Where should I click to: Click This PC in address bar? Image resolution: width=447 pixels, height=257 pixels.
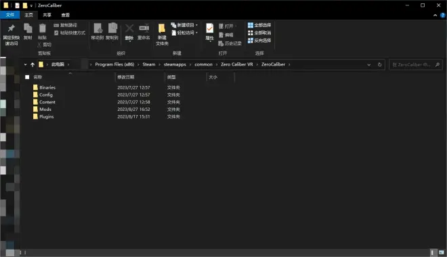pyautogui.click(x=58, y=64)
